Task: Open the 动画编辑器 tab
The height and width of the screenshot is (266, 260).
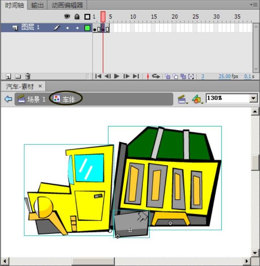Action: 67,6
